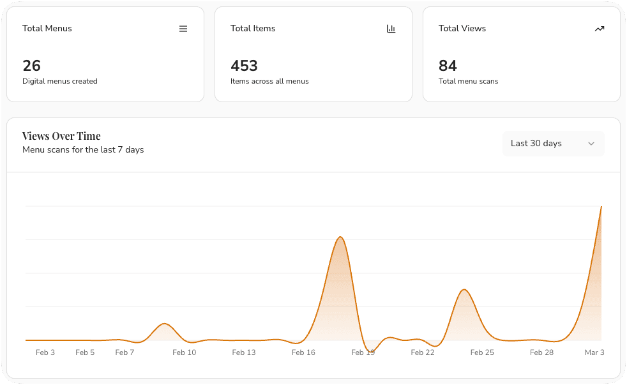This screenshot has width=627, height=385.
Task: Click the Mar 3 axis label
Action: (x=594, y=352)
